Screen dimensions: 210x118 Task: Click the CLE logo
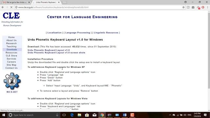[11, 15]
